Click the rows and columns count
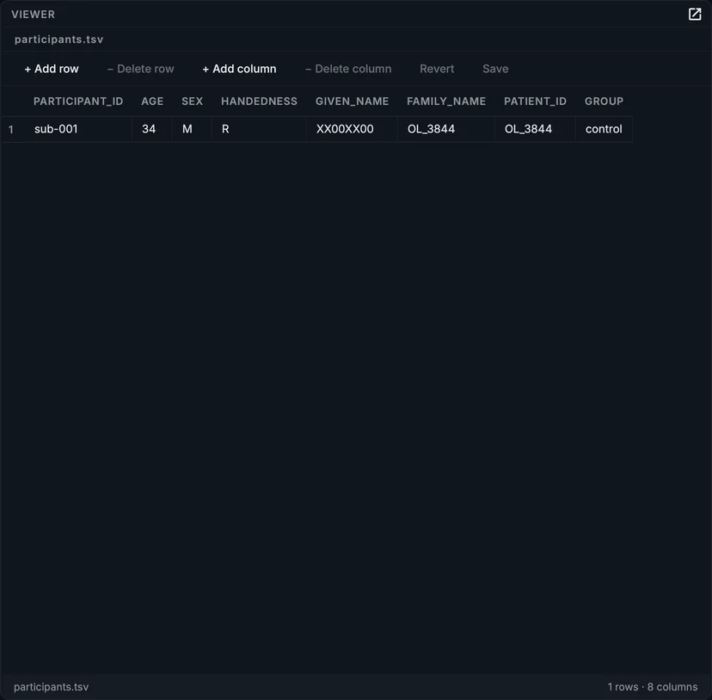Image resolution: width=712 pixels, height=700 pixels. pyautogui.click(x=653, y=687)
